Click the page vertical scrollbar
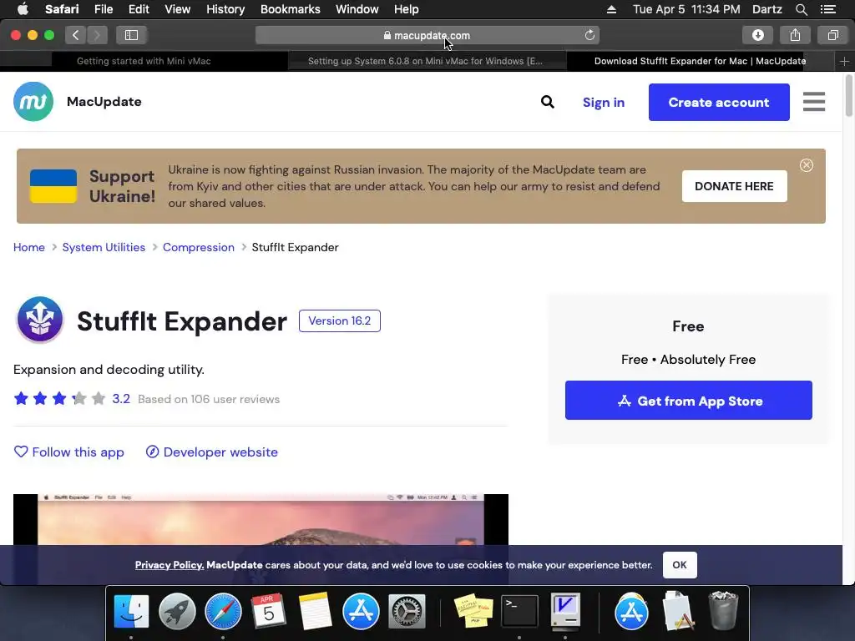Screen dimensions: 855x641 [848, 96]
